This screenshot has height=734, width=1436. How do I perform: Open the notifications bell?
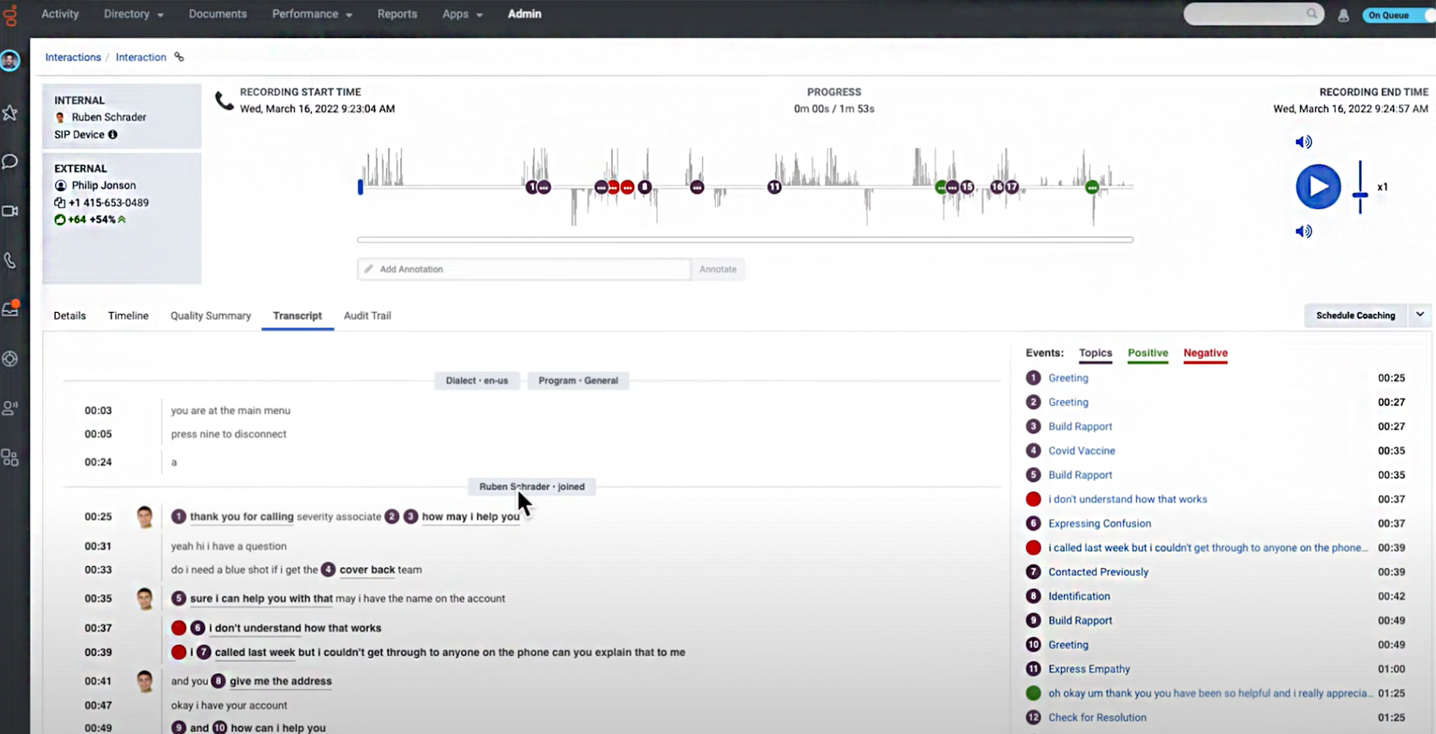point(1343,15)
